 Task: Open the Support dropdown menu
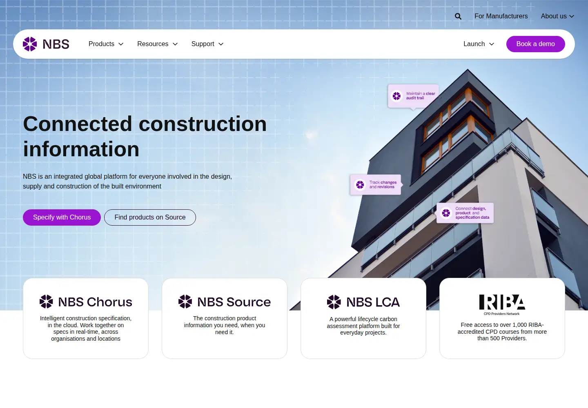point(207,44)
